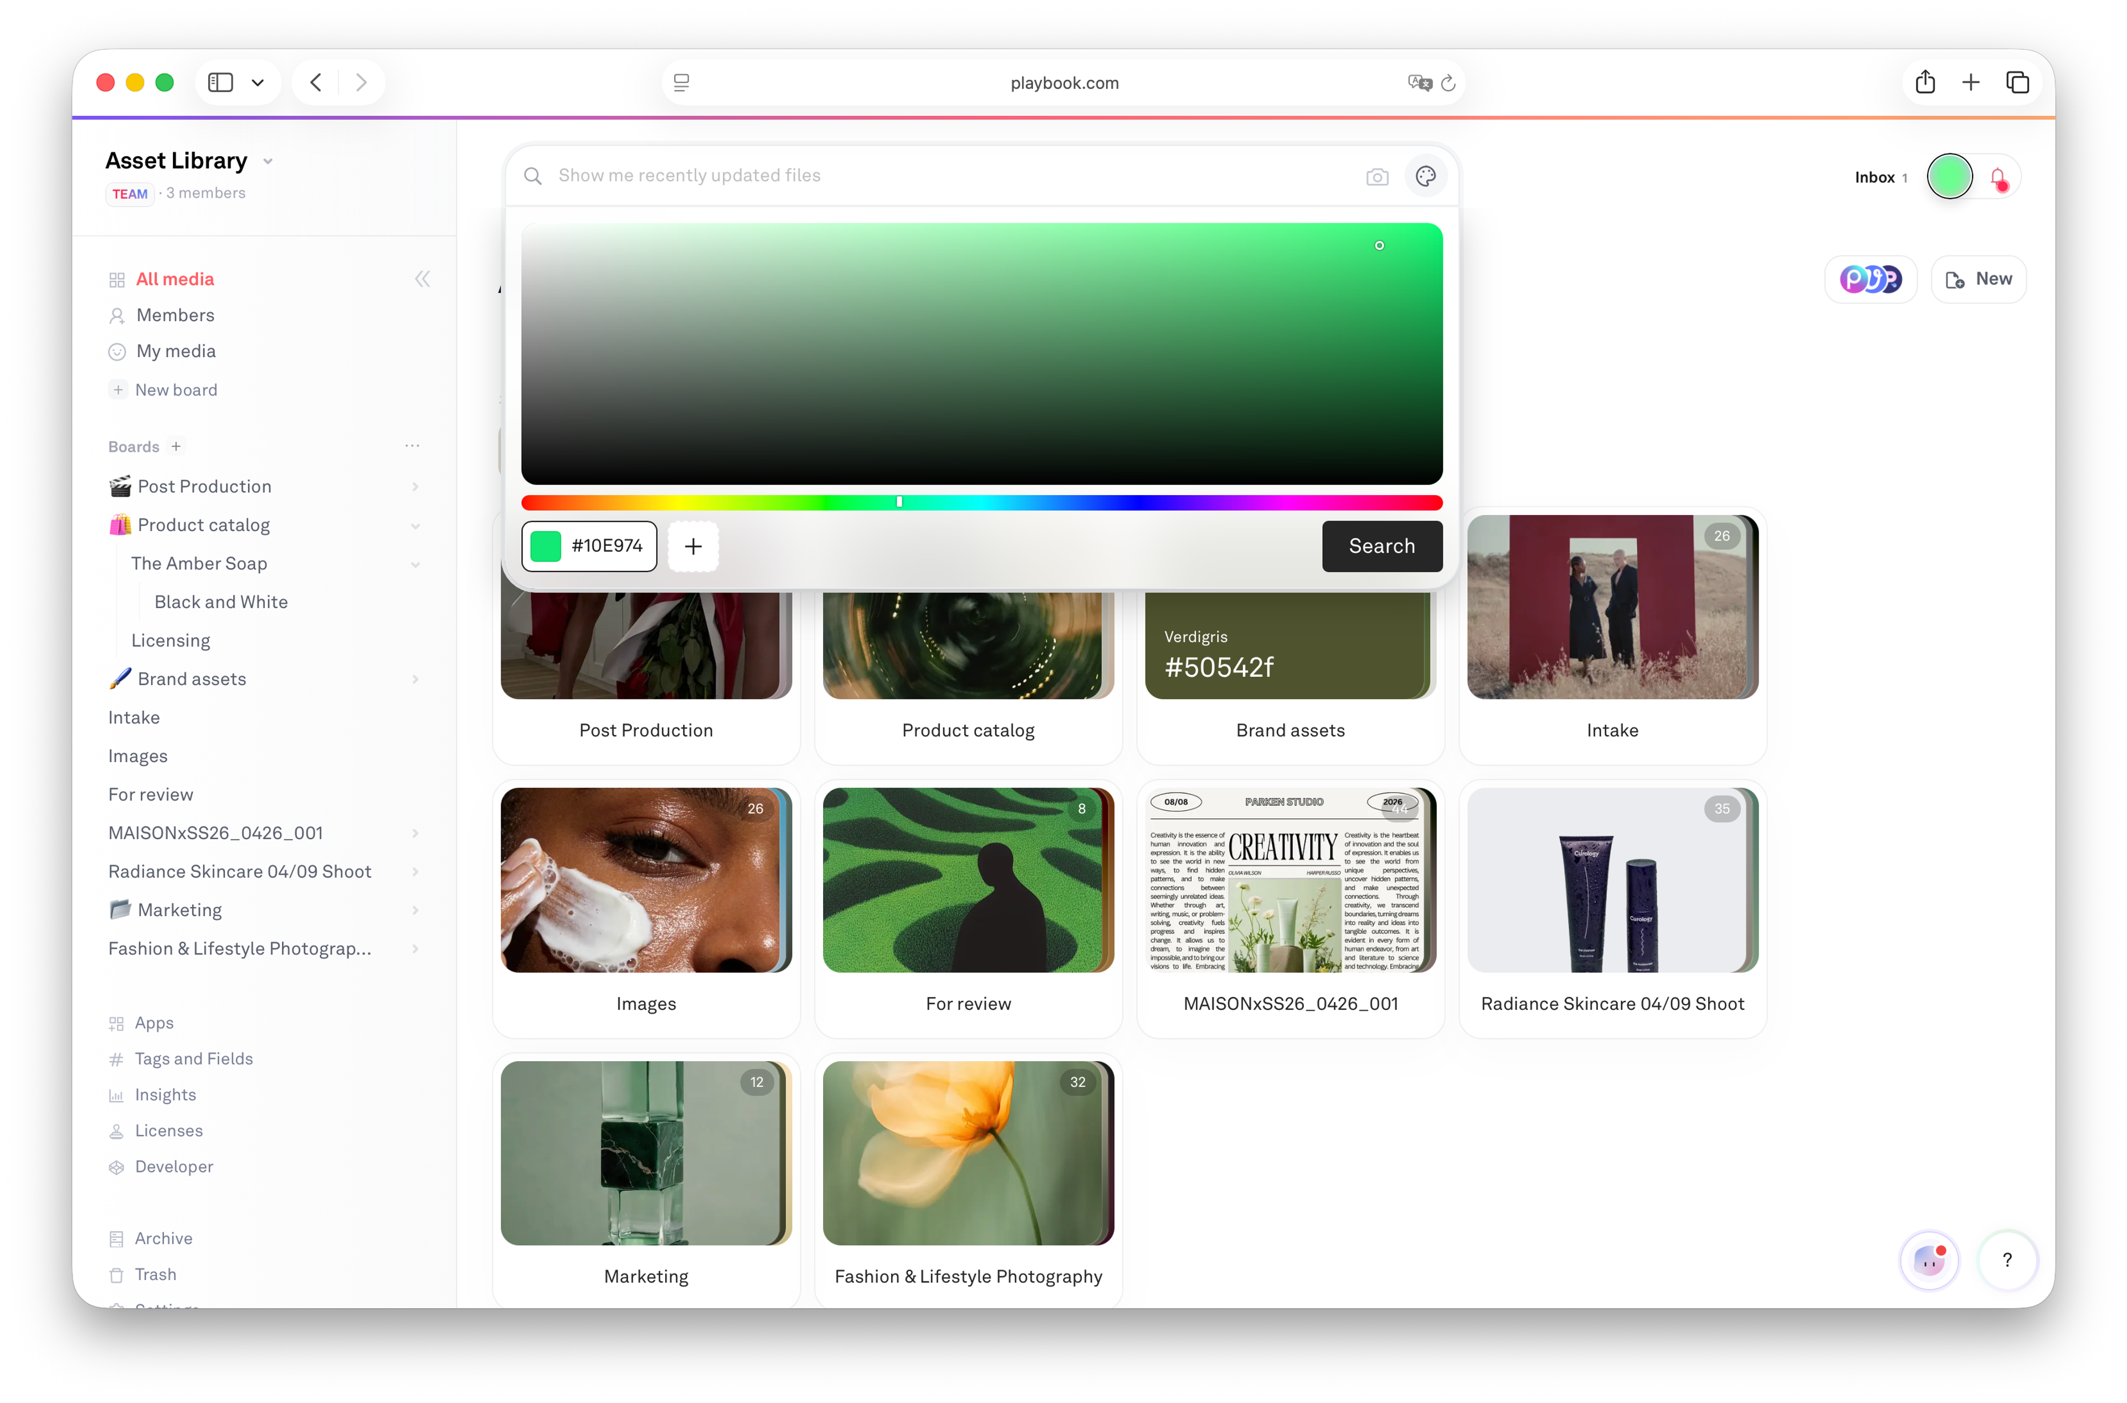The image size is (2127, 1403).
Task: Expand the Marketing board
Action: coord(415,910)
